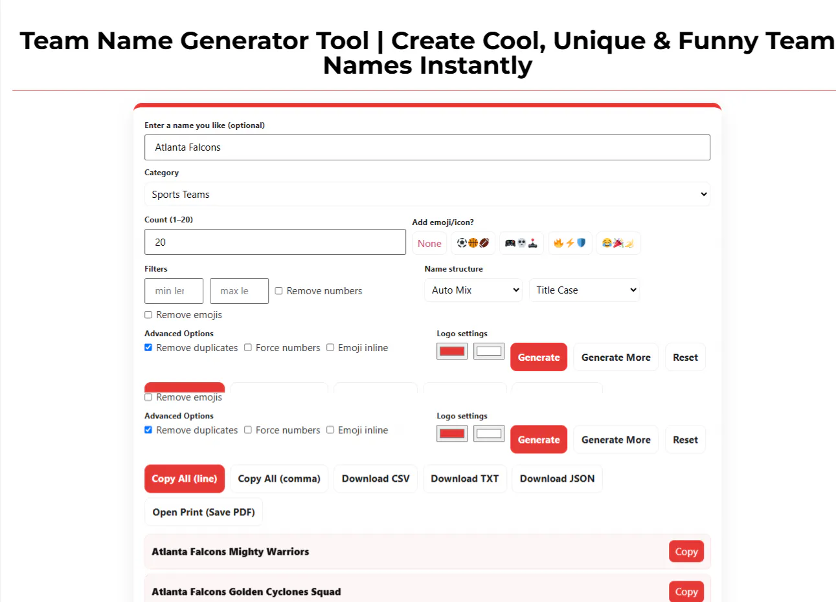Click the max length filter field
The image size is (836, 602).
(239, 291)
